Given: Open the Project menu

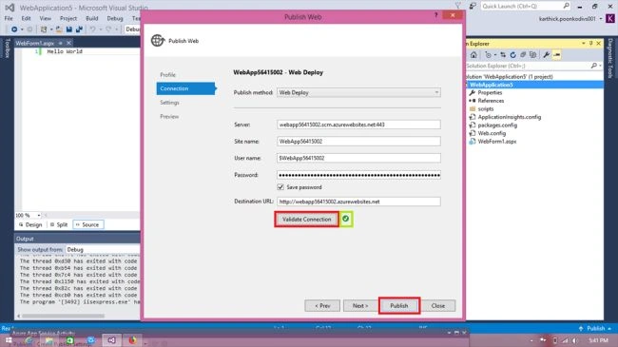Looking at the screenshot, I should pyautogui.click(x=68, y=18).
